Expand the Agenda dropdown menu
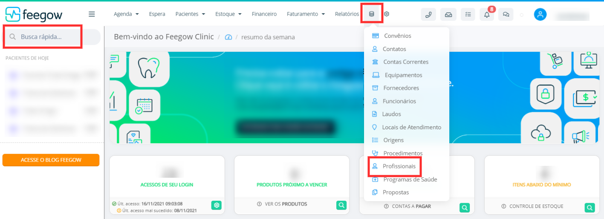This screenshot has height=219, width=604. pos(126,14)
